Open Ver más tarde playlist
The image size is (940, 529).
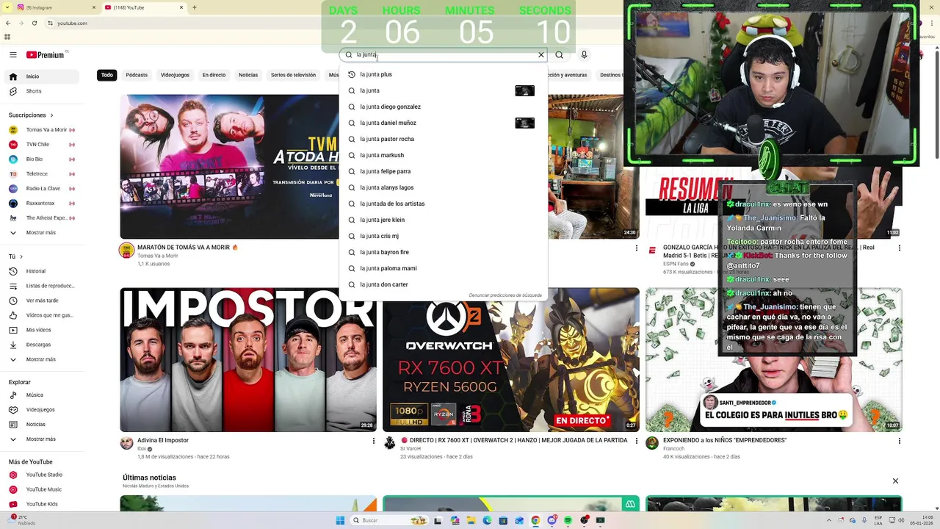(x=41, y=301)
